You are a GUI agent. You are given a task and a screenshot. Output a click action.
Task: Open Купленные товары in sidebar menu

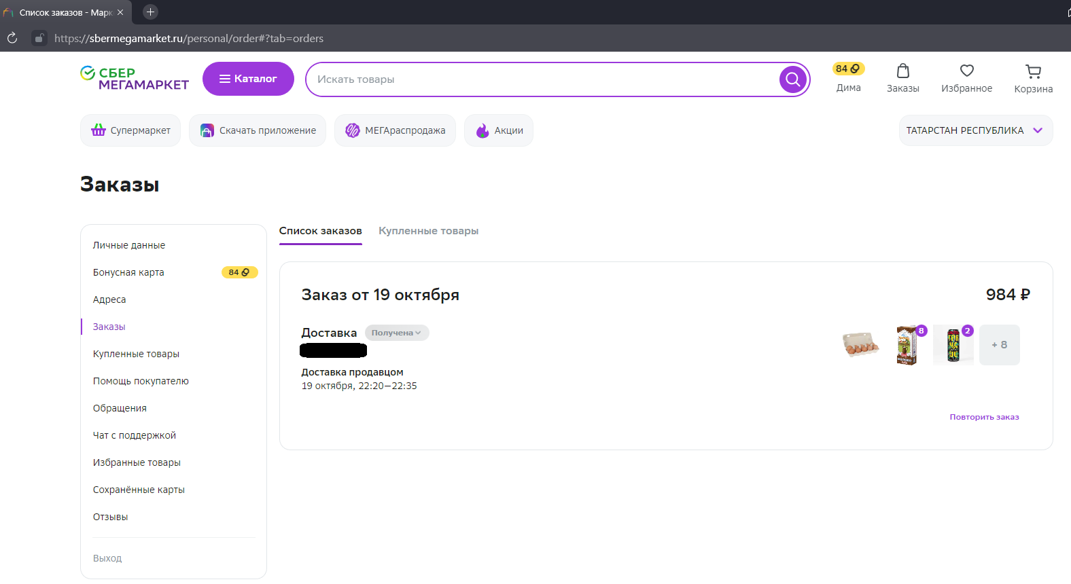pyautogui.click(x=136, y=354)
